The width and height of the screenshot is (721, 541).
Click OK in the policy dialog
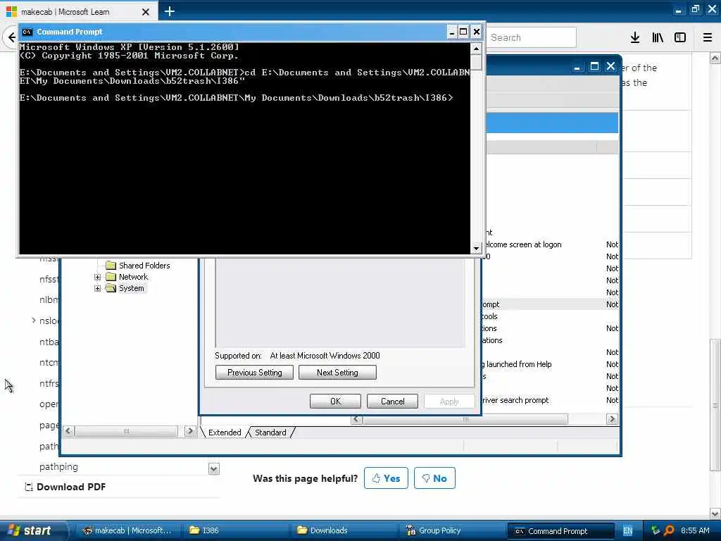335,401
